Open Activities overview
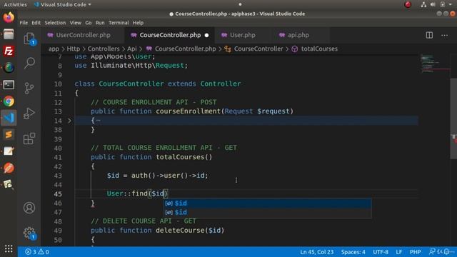 coord(15,5)
